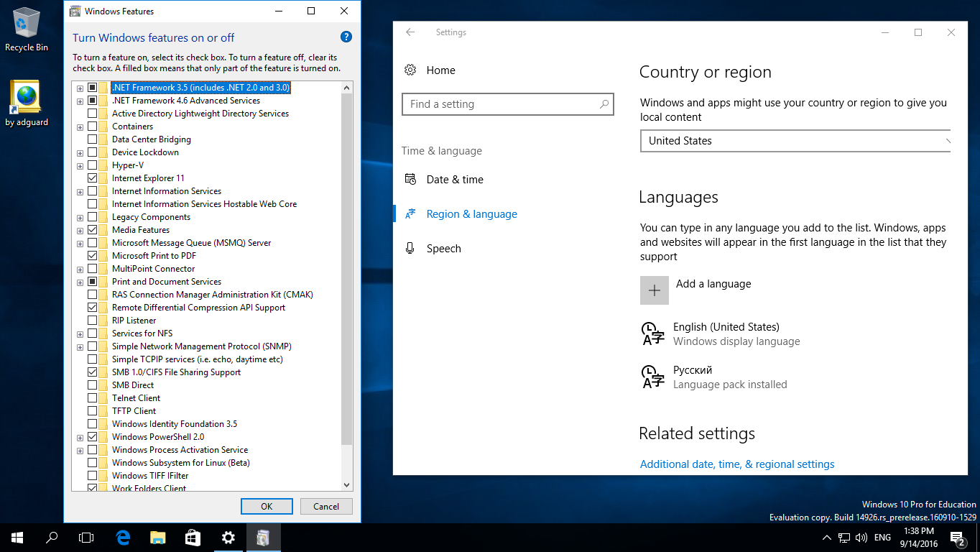This screenshot has height=552, width=980.
Task: Open the Recycle Bin desktop icon
Action: [x=27, y=29]
